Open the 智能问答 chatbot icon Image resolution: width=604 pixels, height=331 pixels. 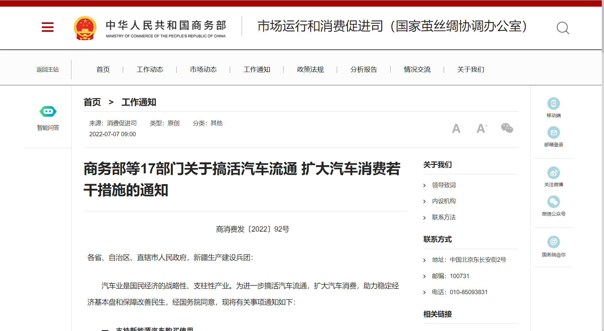point(48,111)
